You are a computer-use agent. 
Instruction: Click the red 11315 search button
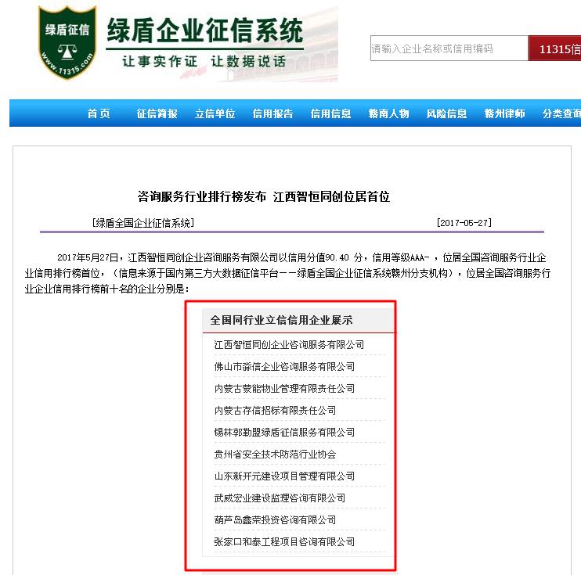(x=554, y=49)
